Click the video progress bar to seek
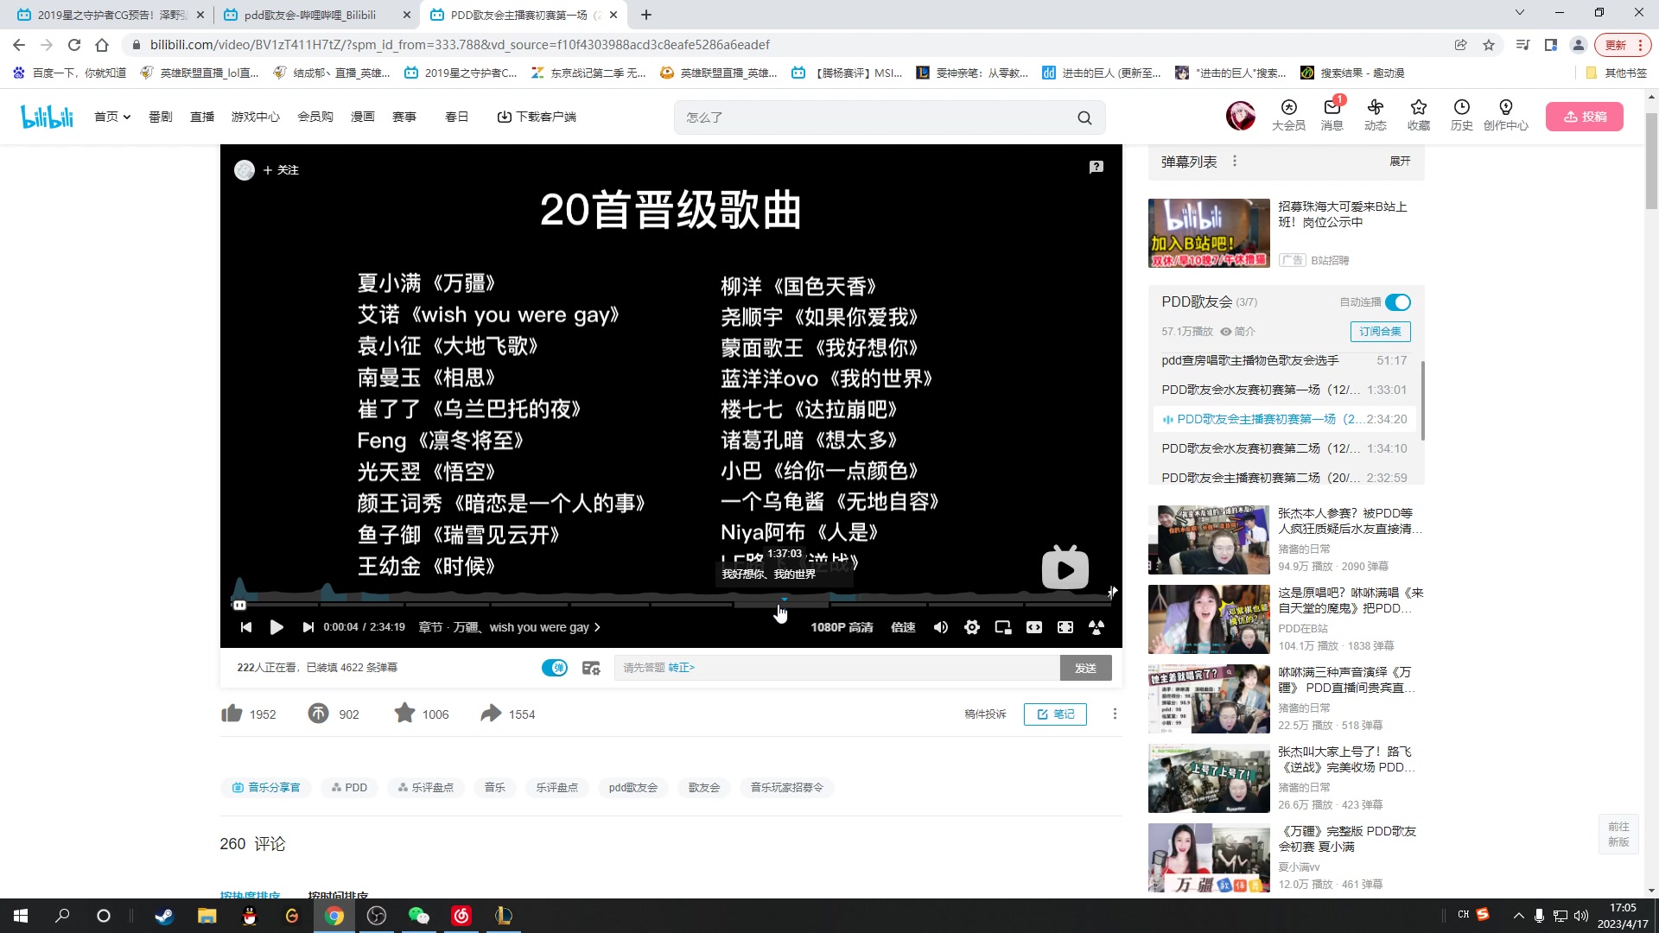The height and width of the screenshot is (933, 1659). (605, 605)
